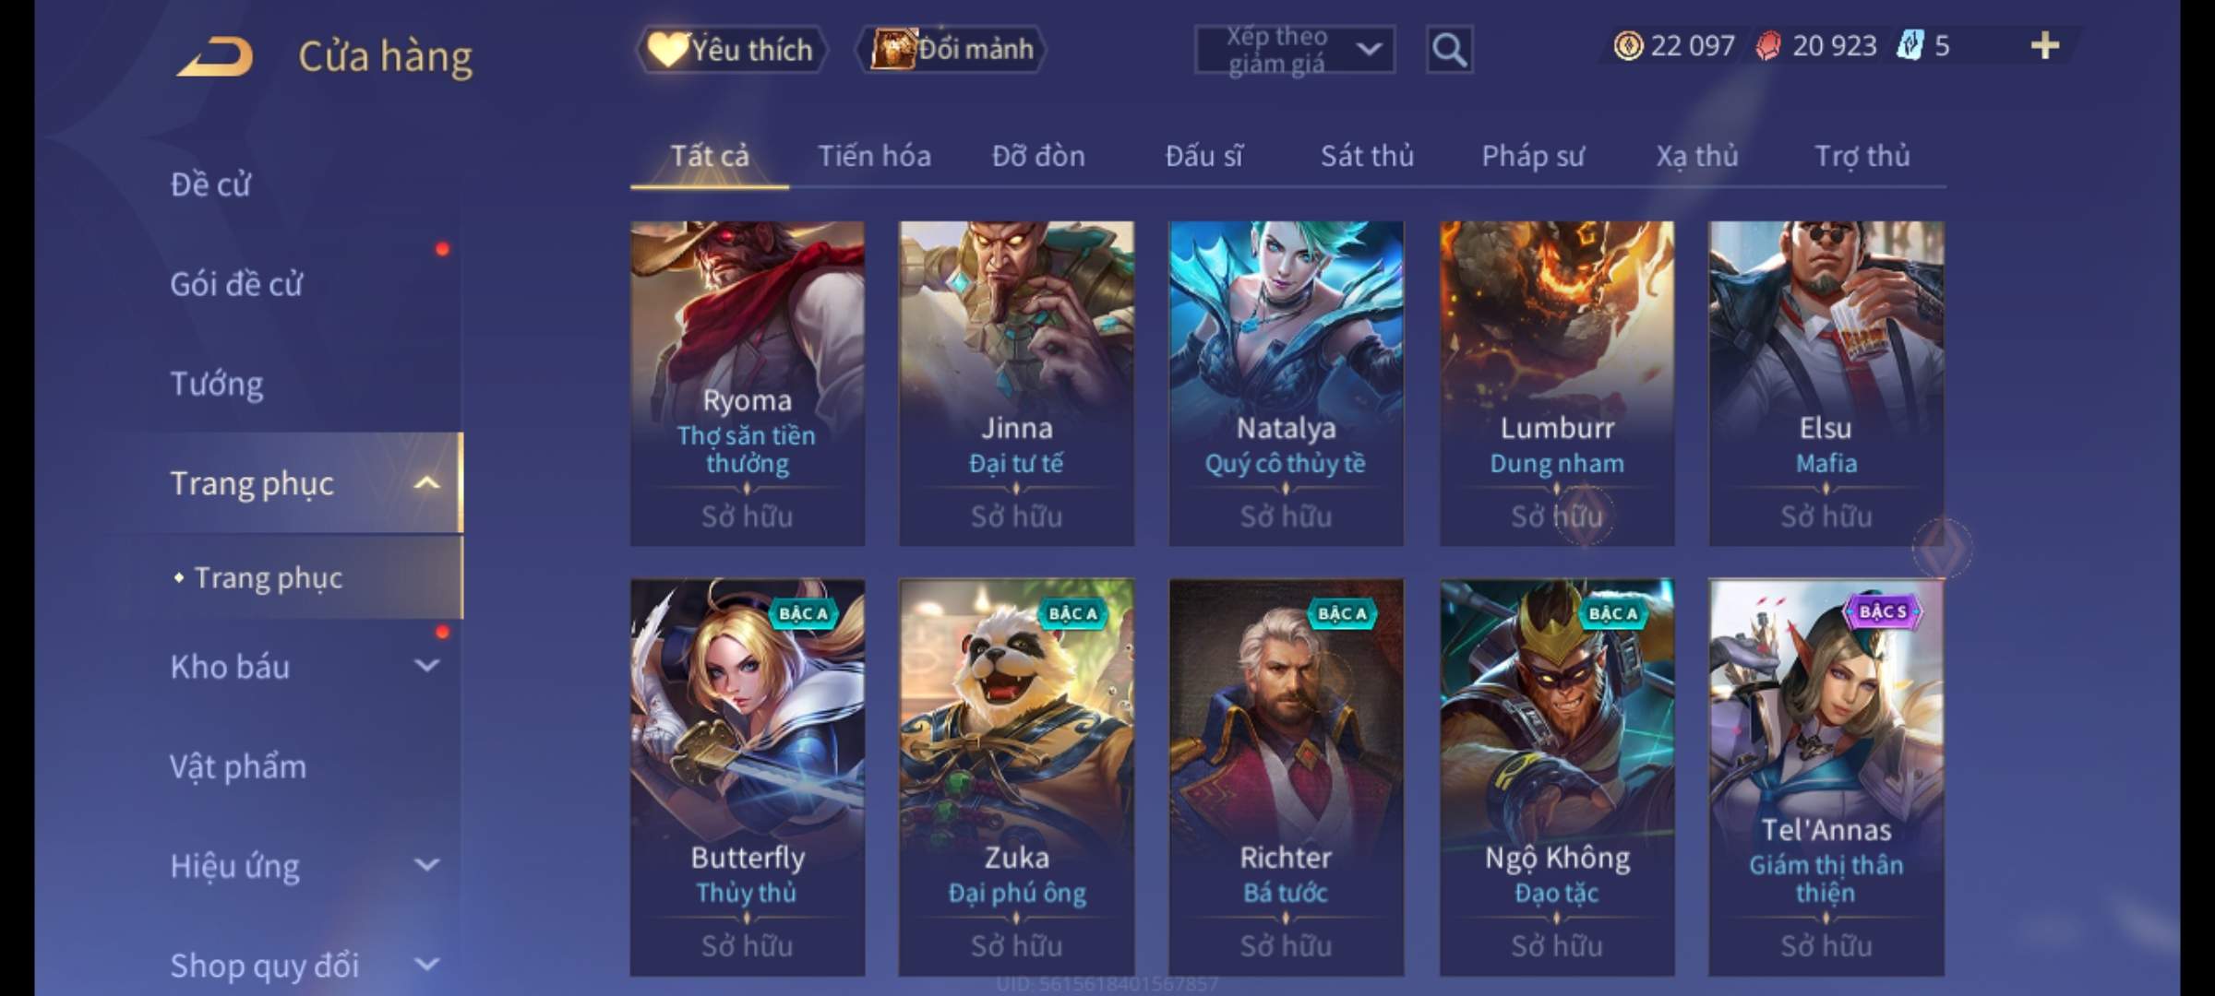The height and width of the screenshot is (996, 2215).
Task: Tap the back arrow next to Cửa hàng
Action: coord(215,56)
